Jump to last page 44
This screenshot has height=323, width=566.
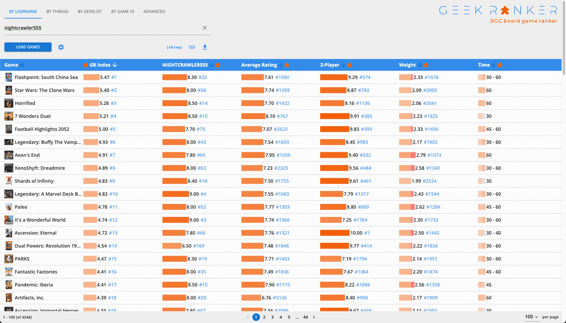305,317
